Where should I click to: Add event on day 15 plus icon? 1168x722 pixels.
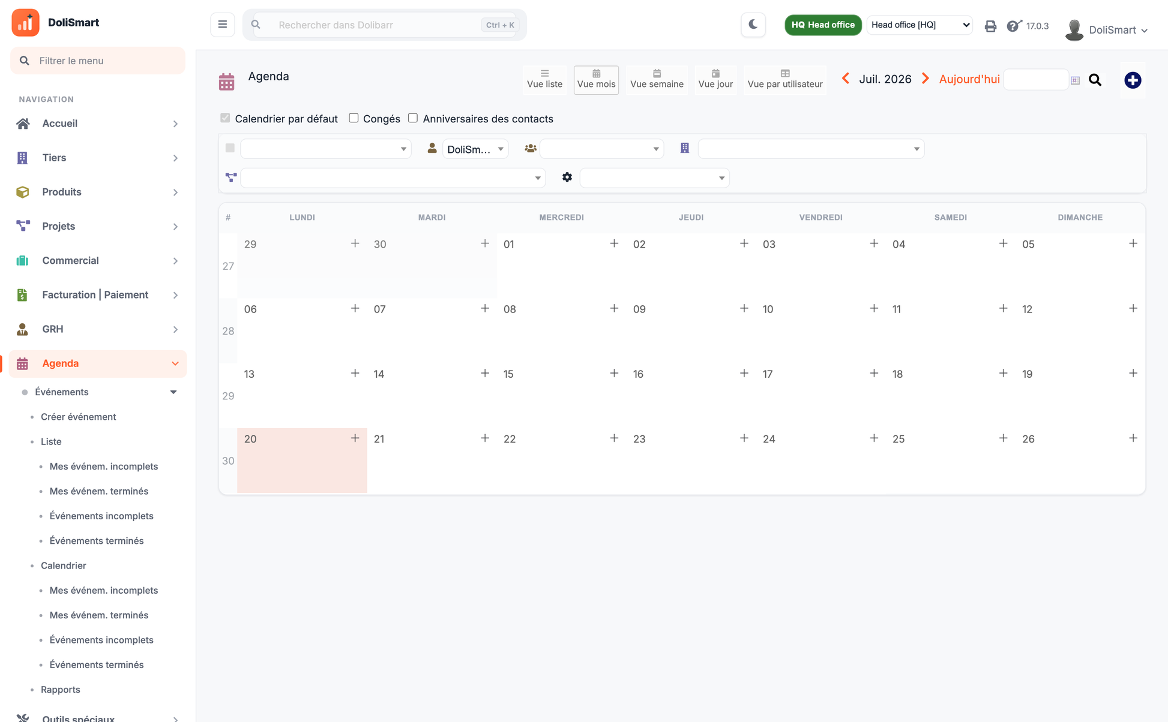(614, 373)
